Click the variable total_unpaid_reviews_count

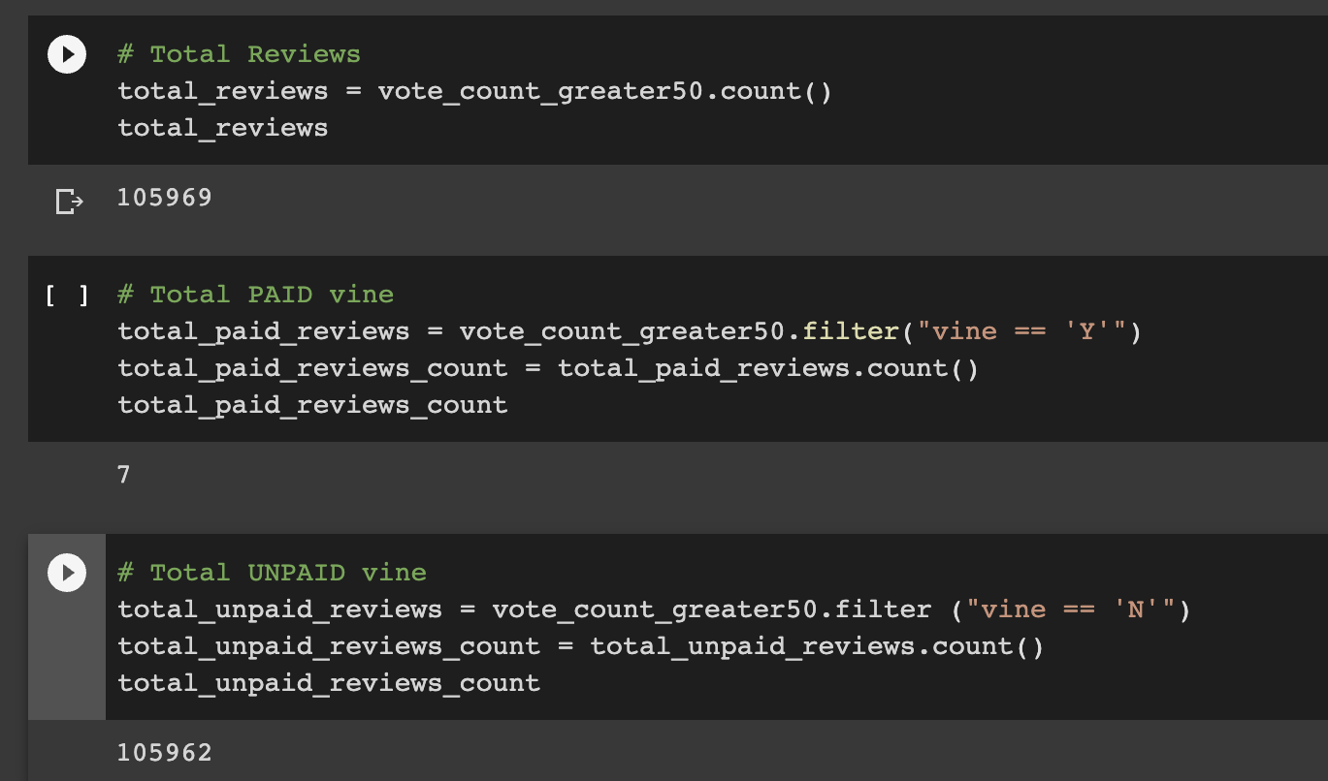tap(328, 682)
